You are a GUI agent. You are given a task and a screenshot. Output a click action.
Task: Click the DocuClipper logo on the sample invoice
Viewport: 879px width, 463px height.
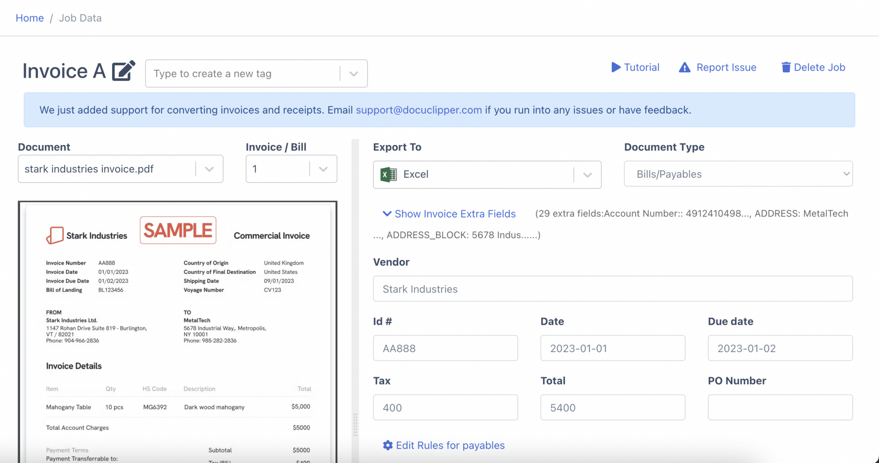click(55, 235)
